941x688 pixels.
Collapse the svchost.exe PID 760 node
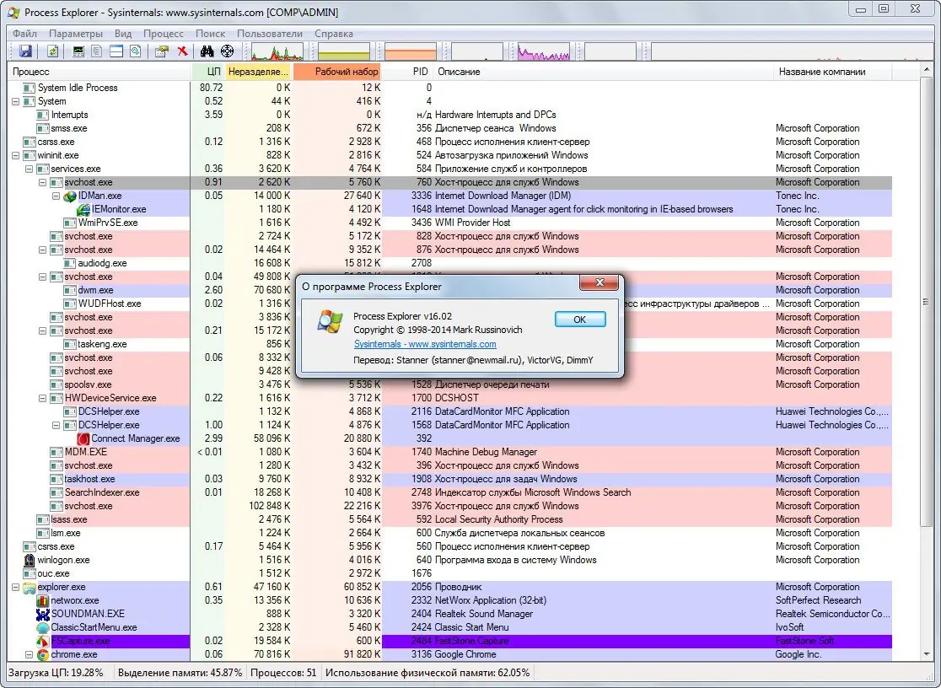[43, 182]
